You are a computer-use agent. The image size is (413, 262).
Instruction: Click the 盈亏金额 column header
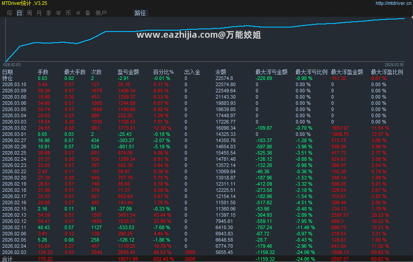(128, 72)
